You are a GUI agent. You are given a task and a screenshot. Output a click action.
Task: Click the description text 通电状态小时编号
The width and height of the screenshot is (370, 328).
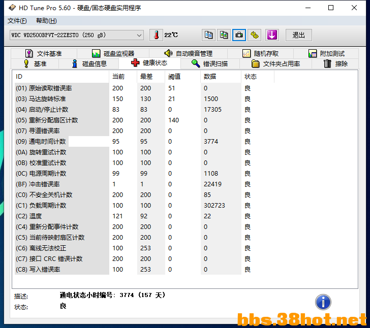click(x=86, y=295)
